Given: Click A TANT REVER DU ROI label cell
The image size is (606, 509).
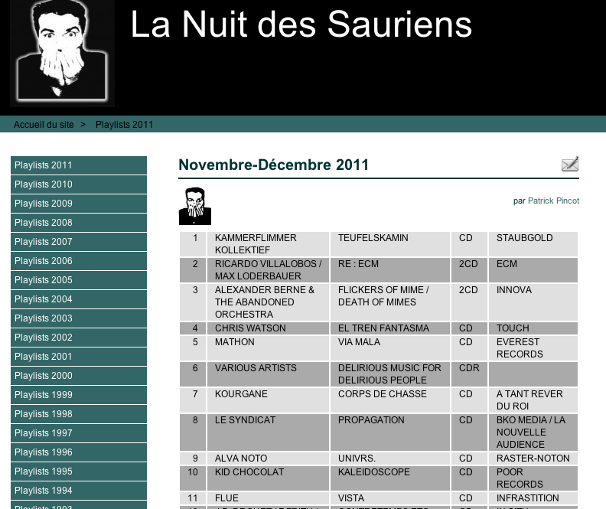Looking at the screenshot, I should pyautogui.click(x=533, y=400).
